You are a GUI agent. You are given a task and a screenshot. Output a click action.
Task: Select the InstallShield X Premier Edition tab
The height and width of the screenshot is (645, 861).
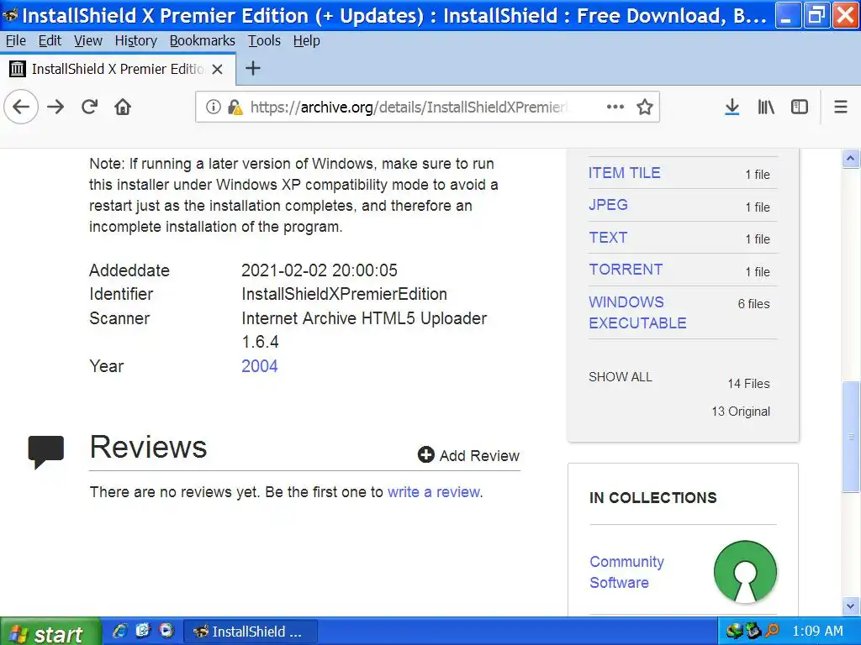118,69
